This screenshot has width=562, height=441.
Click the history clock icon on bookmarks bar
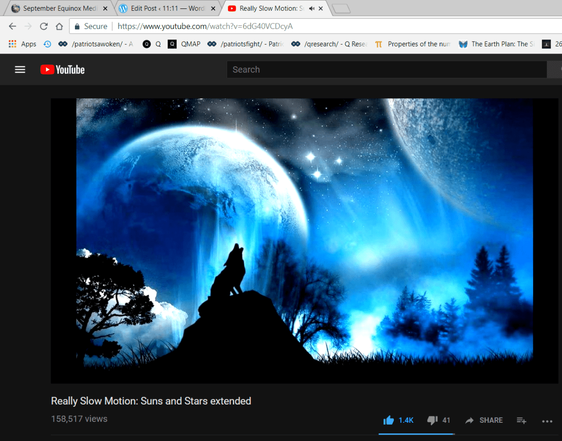click(47, 44)
